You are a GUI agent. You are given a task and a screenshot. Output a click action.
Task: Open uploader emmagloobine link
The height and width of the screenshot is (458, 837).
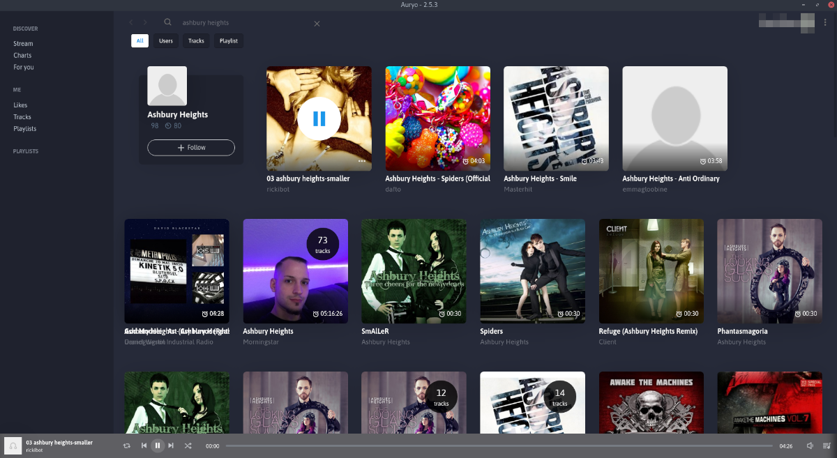pyautogui.click(x=646, y=190)
